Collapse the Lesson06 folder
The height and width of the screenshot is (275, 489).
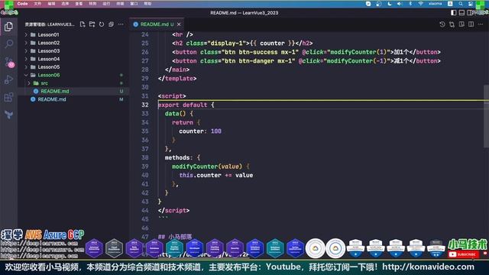[x=26, y=75]
